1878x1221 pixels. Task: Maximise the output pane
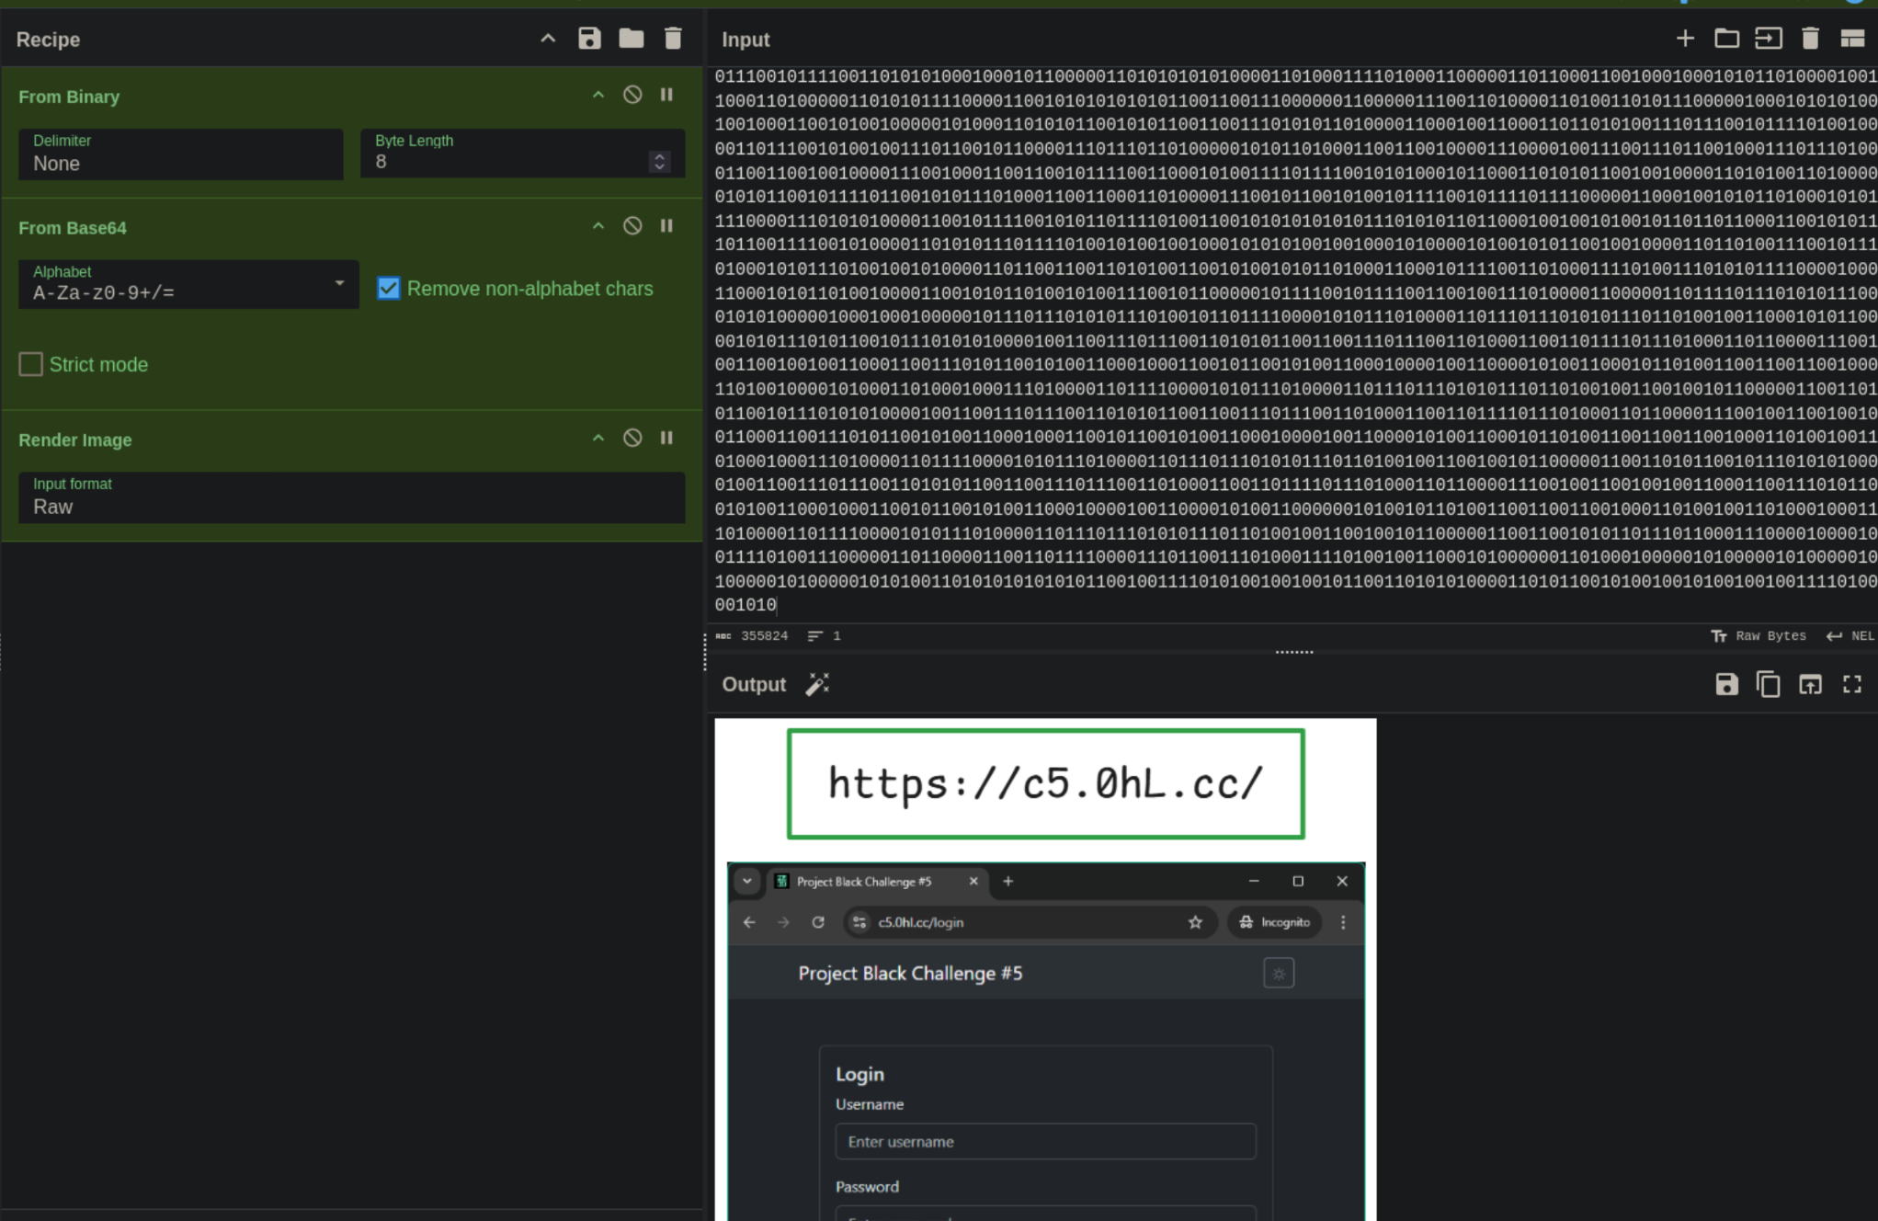point(1852,684)
